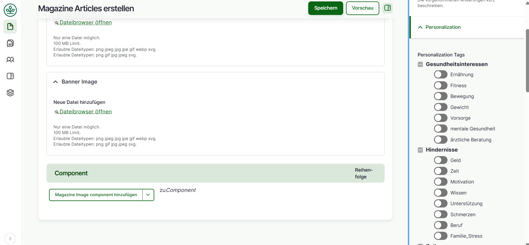Open the component type dropdown arrow
The image size is (529, 245).
click(x=148, y=195)
